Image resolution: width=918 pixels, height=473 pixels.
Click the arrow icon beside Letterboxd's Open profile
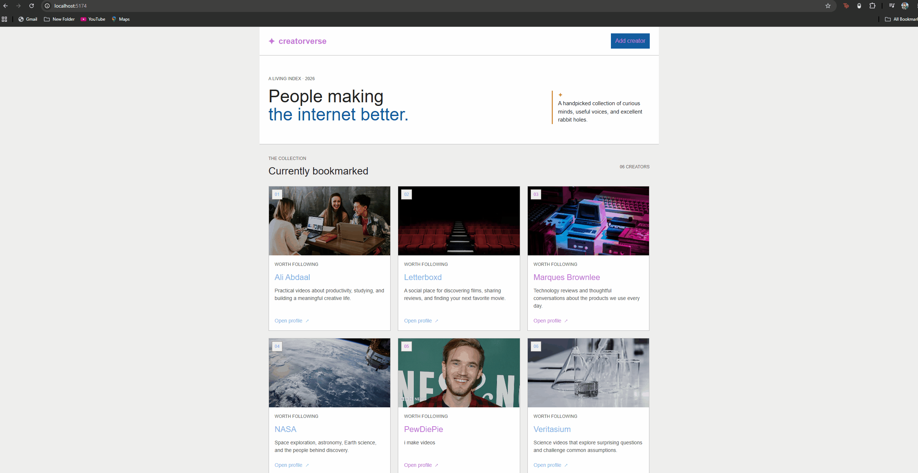coord(437,321)
